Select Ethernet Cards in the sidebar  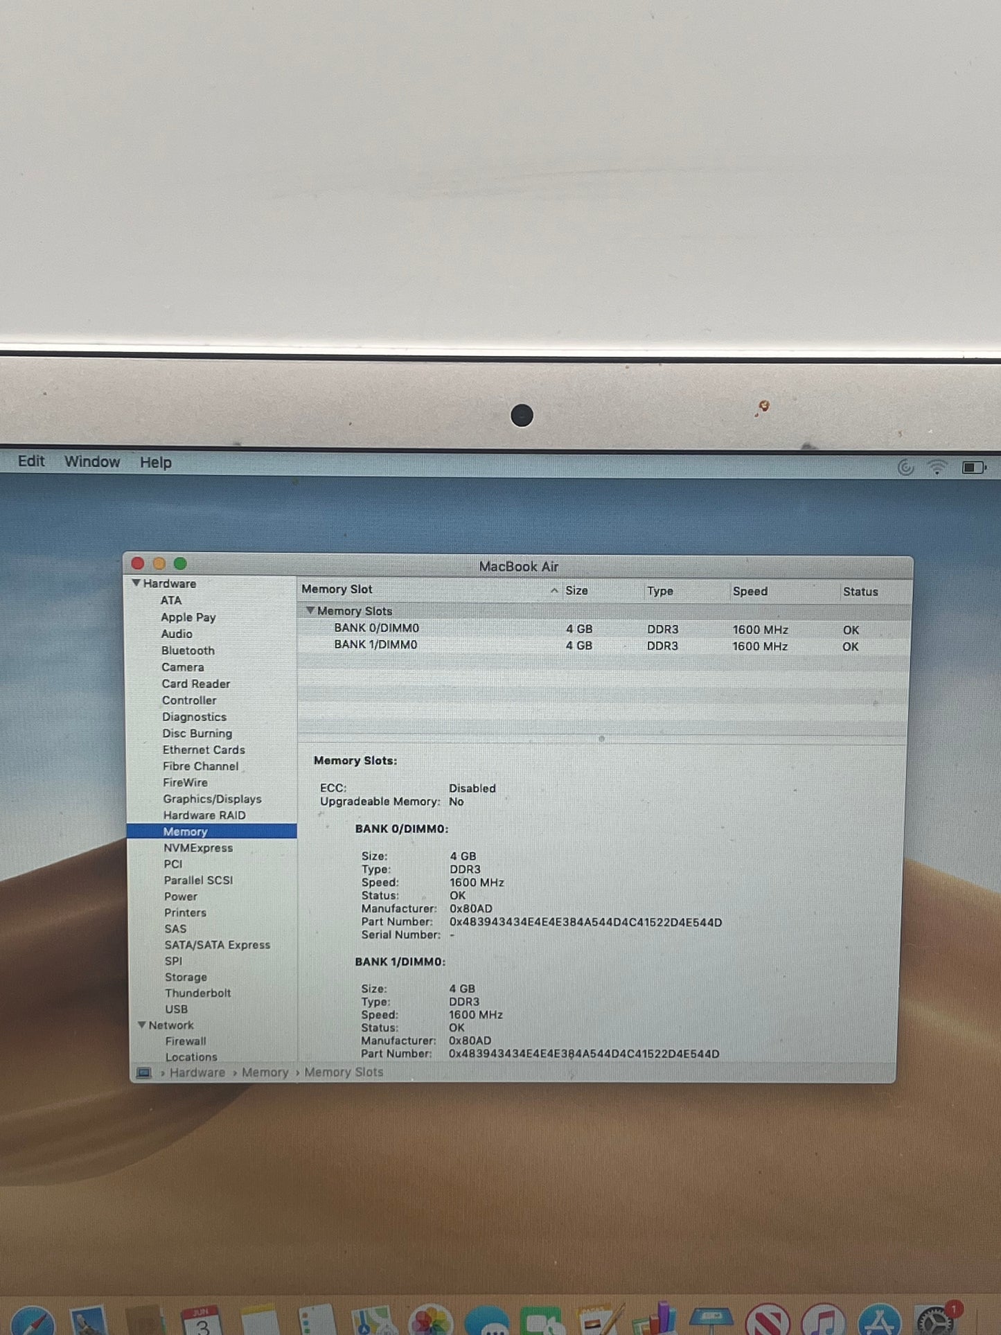(x=204, y=750)
